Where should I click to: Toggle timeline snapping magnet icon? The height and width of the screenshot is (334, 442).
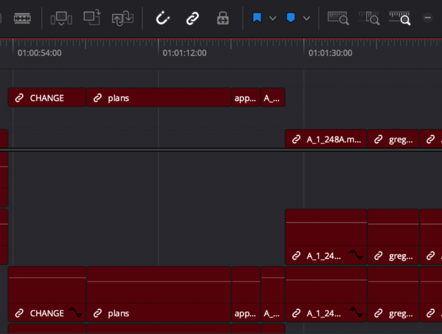coord(162,18)
